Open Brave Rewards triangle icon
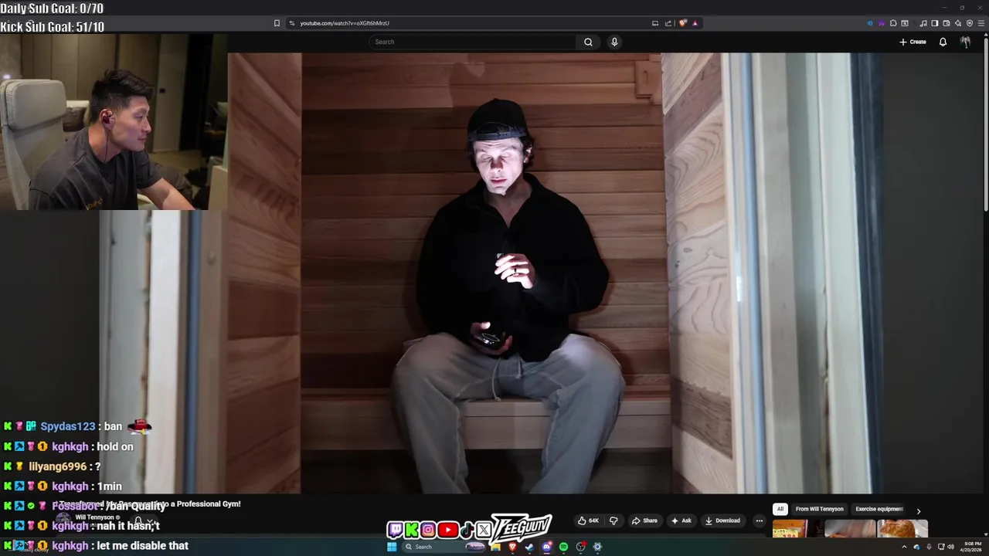Viewport: 989px width, 556px height. point(695,23)
